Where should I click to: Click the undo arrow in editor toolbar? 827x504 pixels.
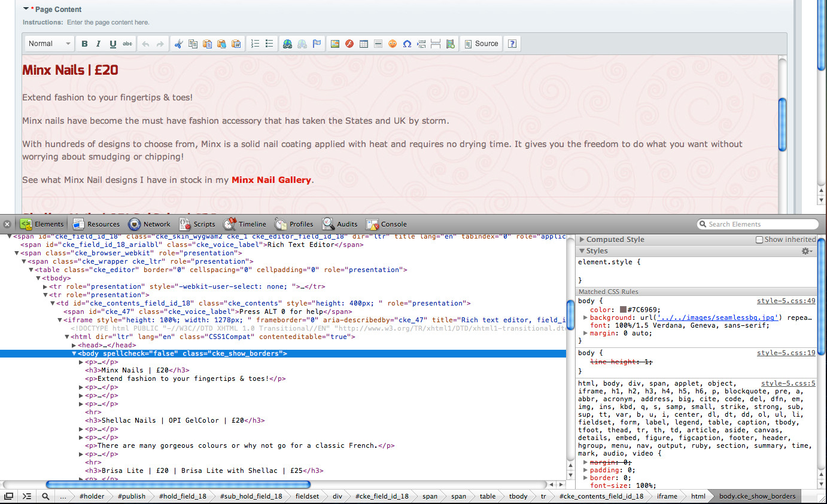145,44
